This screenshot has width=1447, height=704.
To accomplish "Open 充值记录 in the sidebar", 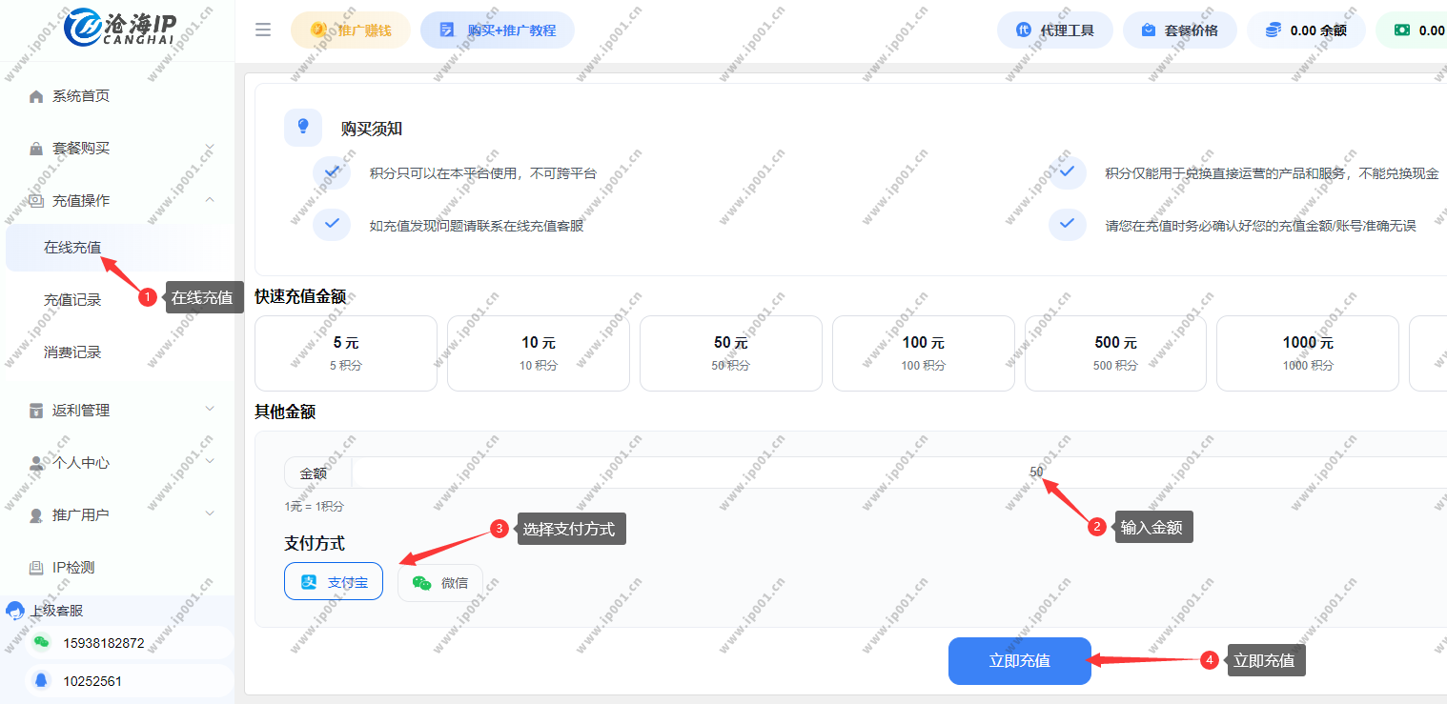I will pos(72,300).
